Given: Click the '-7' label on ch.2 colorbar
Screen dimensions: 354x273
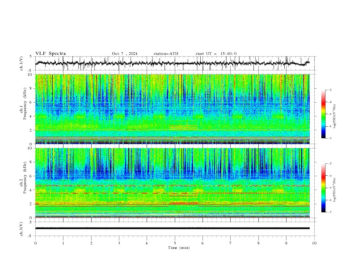Looking at the screenshot, I should [x=329, y=212].
